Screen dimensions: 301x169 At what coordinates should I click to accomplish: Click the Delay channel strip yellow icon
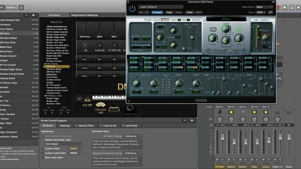tap(254, 112)
